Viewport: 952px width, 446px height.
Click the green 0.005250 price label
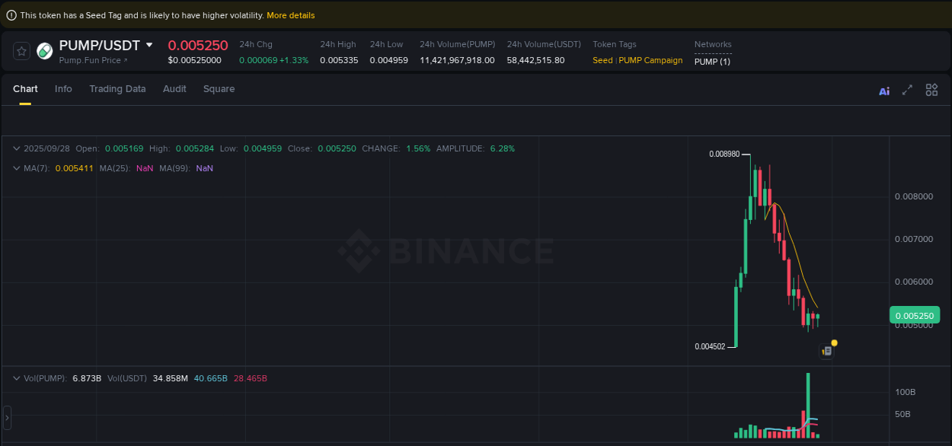click(915, 315)
